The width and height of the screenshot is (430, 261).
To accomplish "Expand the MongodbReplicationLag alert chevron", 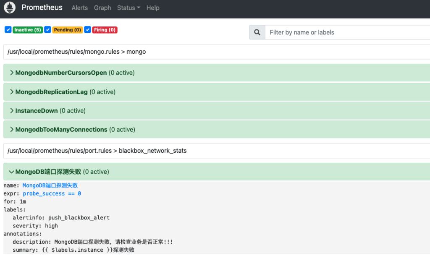I will coord(11,92).
